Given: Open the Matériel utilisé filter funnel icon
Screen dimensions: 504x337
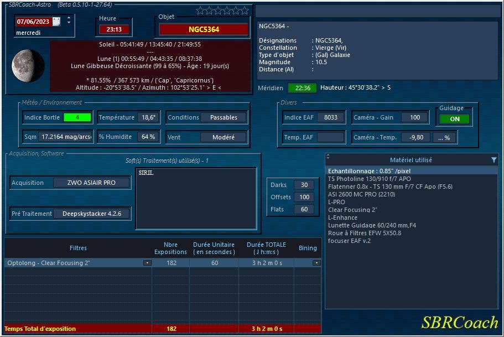Looking at the screenshot, I should pyautogui.click(x=493, y=160).
